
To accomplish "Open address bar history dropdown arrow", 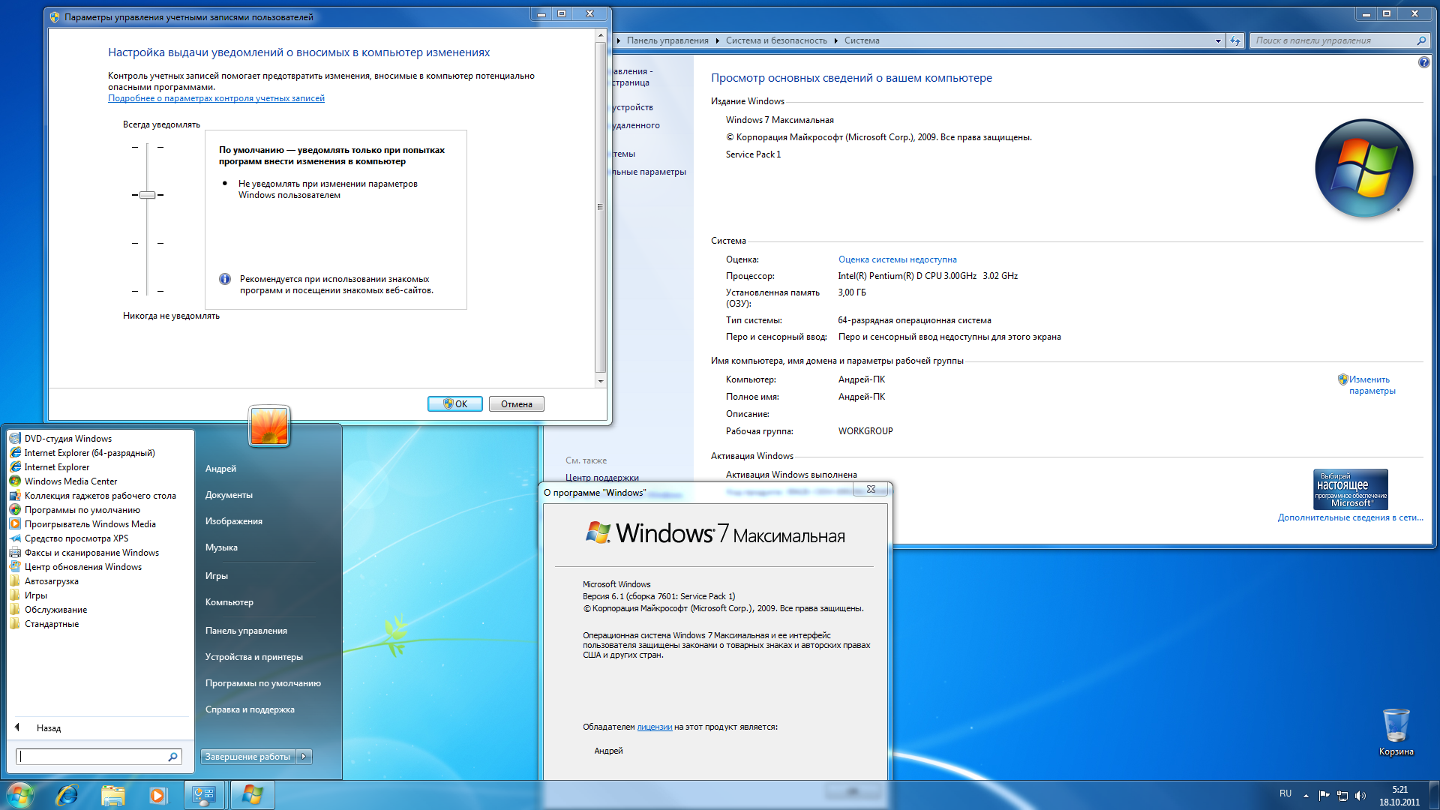I will [1217, 40].
